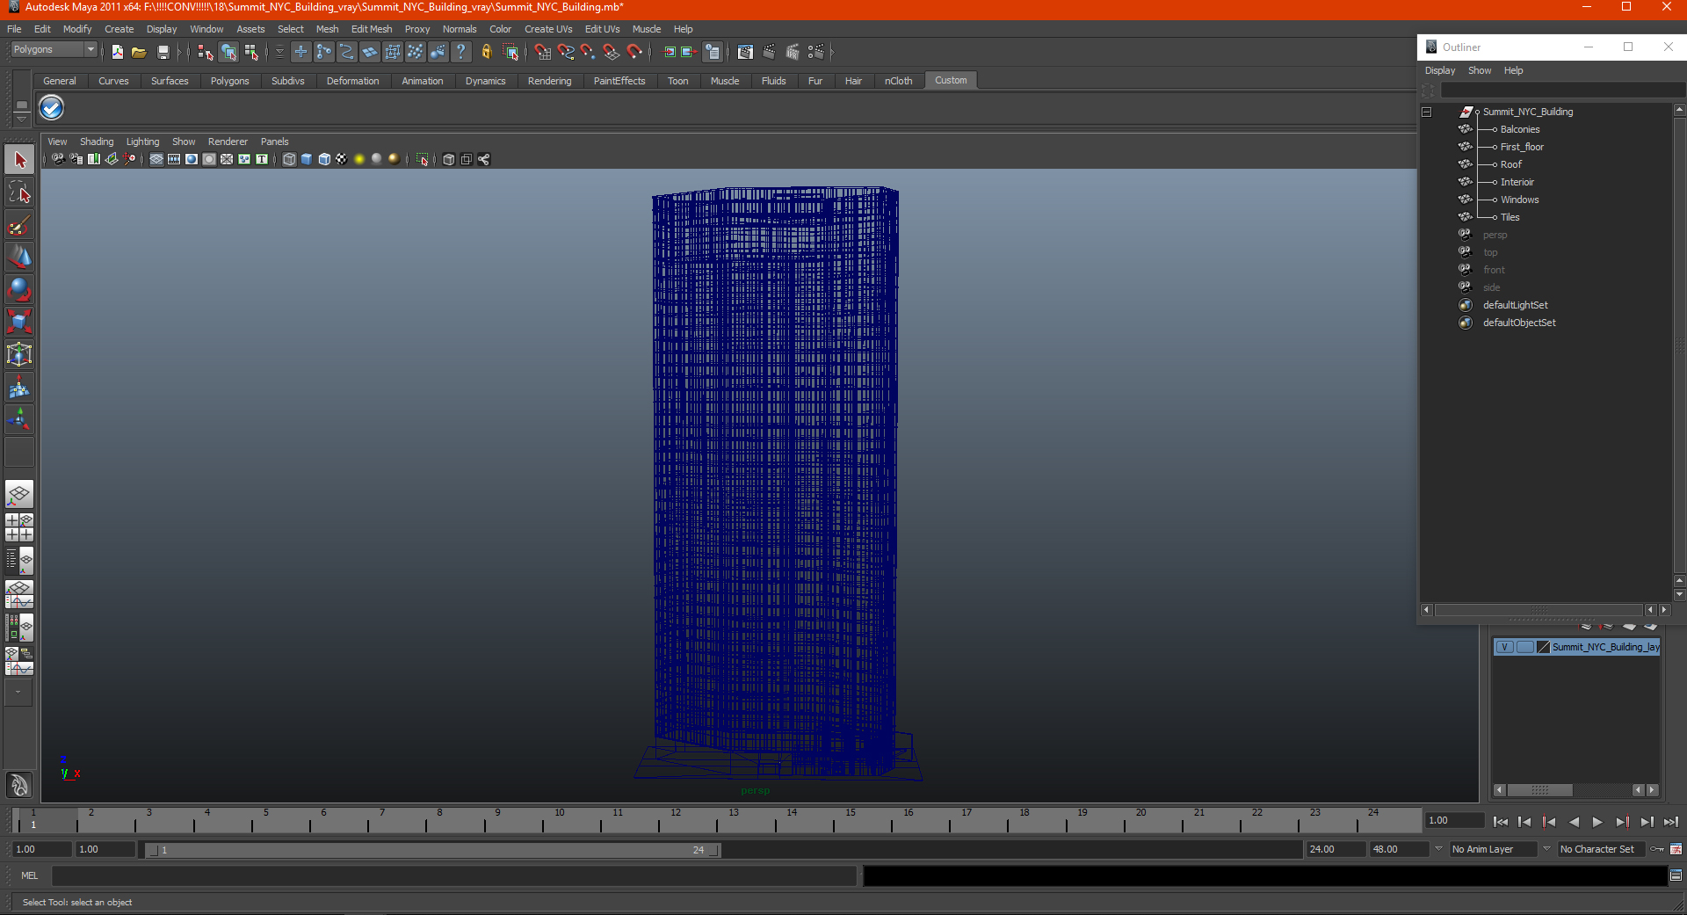The height and width of the screenshot is (915, 1687).
Task: Open the Edit Mesh menu
Action: [x=372, y=29]
